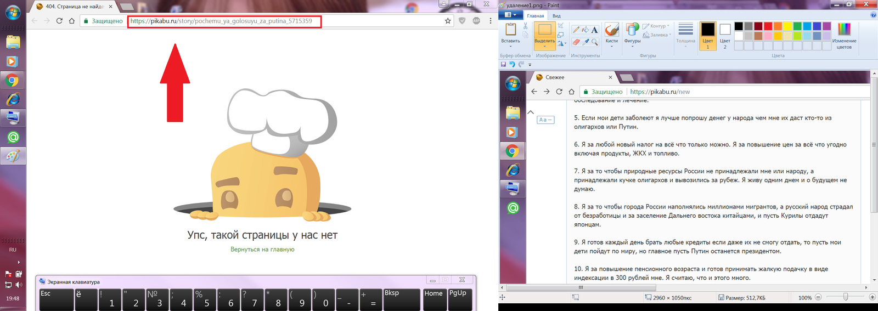Click the Color picker eyedropper tool

click(586, 42)
